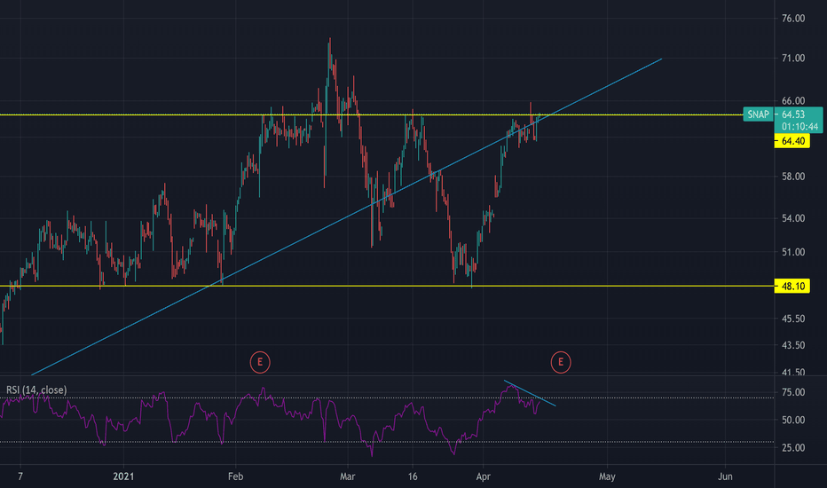The height and width of the screenshot is (488, 827).
Task: Click the RSI (14, close) indicator title
Action: (36, 390)
